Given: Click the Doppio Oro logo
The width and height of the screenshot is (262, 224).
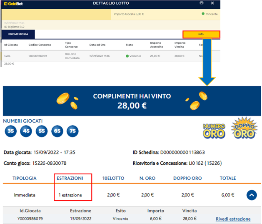Looking at the screenshot, I should tap(244, 128).
